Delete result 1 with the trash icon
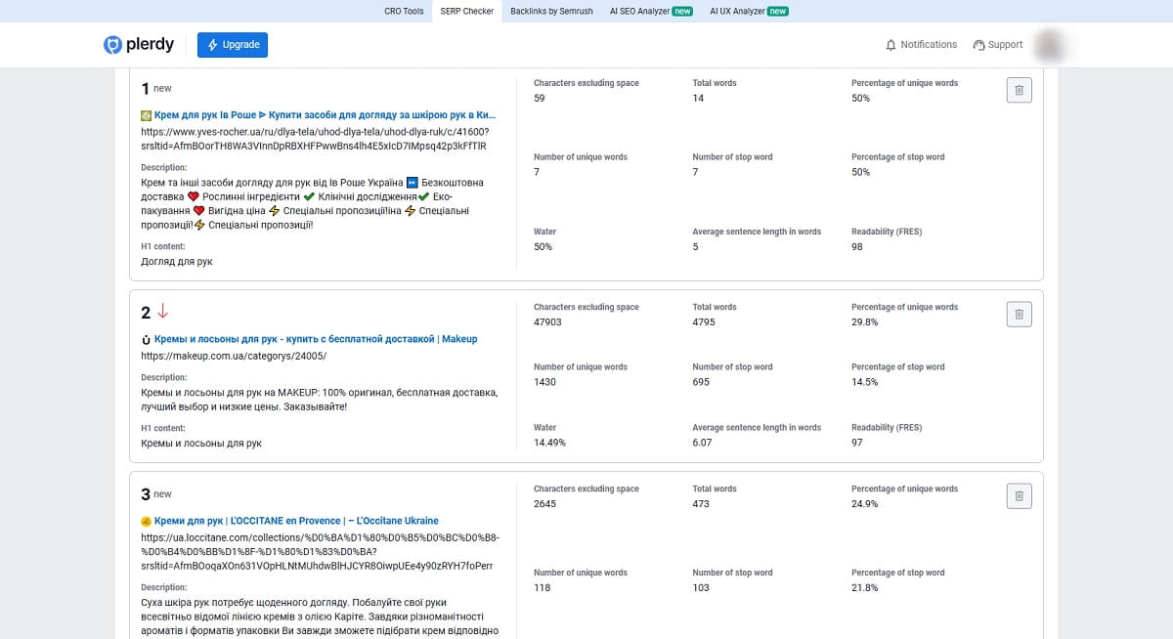 pos(1019,90)
